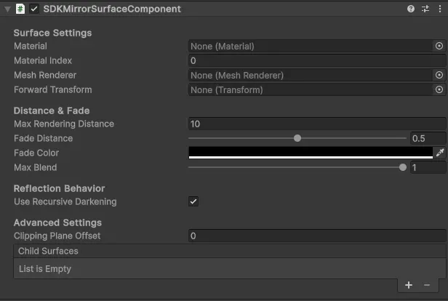Open the component context menu (three dots)
Image resolution: width=448 pixels, height=301 pixels.
[x=439, y=9]
